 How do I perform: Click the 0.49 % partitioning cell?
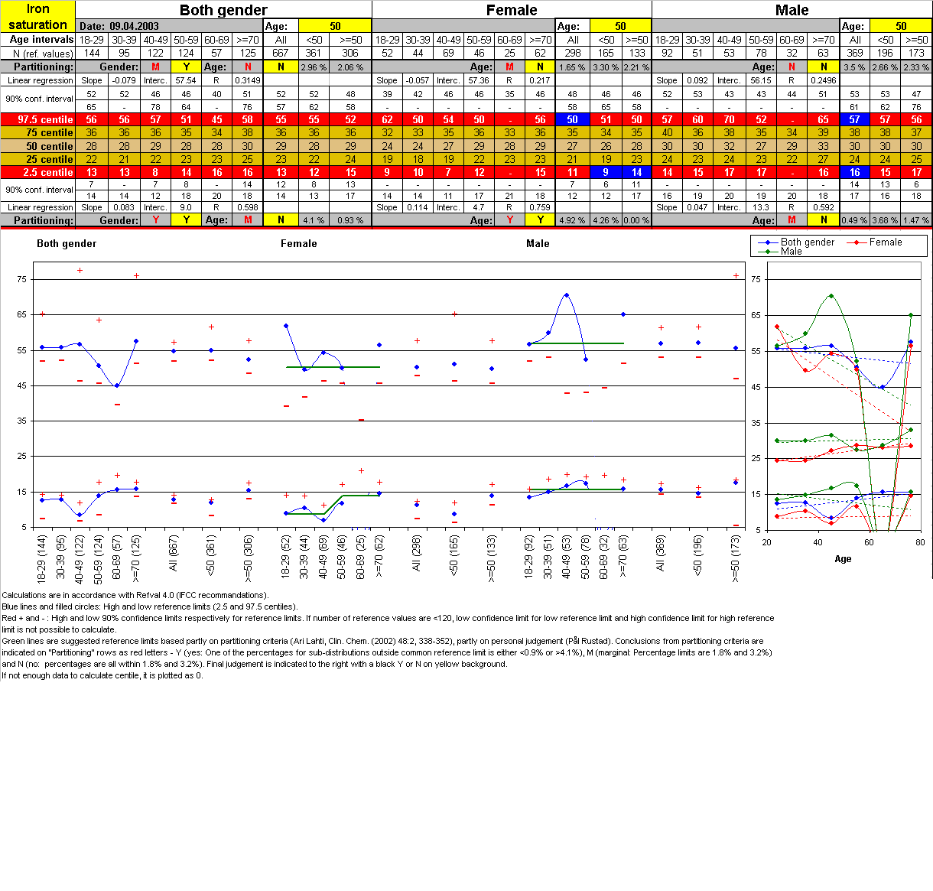tap(855, 220)
